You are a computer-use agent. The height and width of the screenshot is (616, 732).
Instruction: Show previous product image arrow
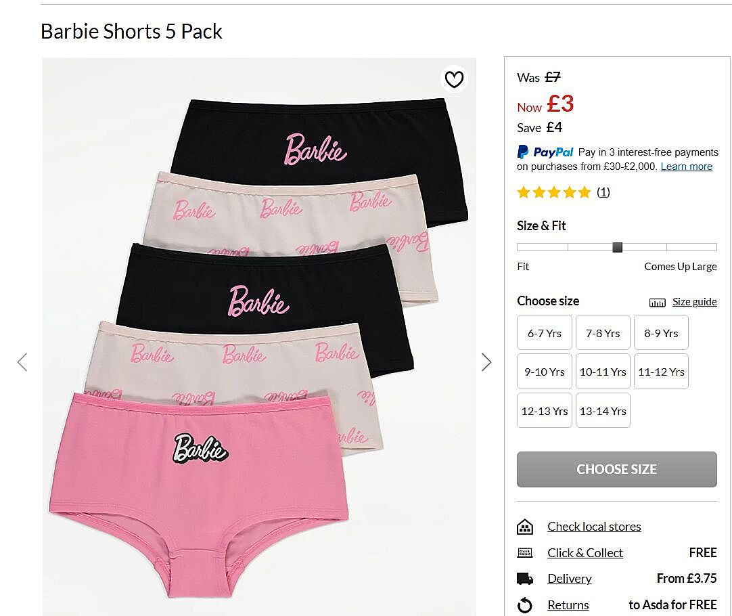tap(22, 362)
